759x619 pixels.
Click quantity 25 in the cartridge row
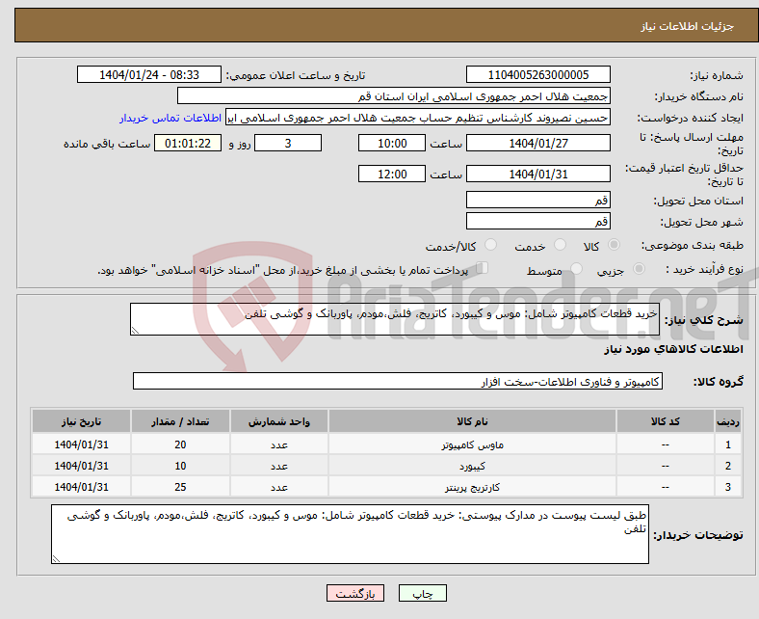pos(180,487)
